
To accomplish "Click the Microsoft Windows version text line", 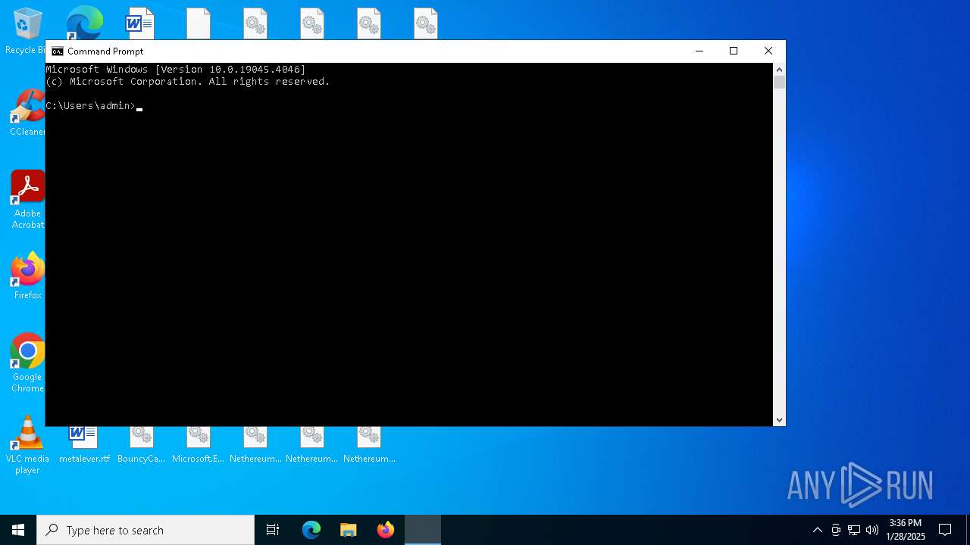I will pos(176,70).
